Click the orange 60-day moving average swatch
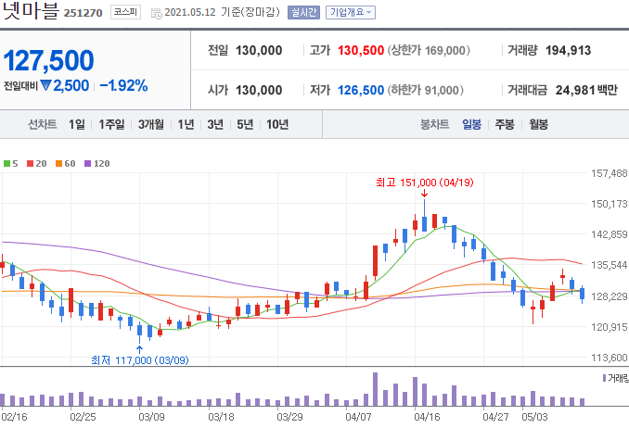The image size is (629, 428). (59, 163)
